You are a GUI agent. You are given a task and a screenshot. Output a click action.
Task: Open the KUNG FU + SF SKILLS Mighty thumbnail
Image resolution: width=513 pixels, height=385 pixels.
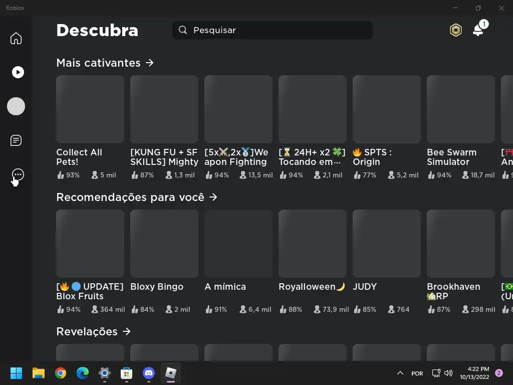[164, 109]
